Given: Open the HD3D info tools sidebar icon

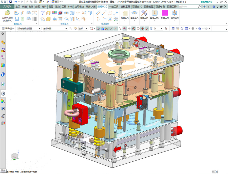Looking at the screenshot, I should tap(3, 74).
